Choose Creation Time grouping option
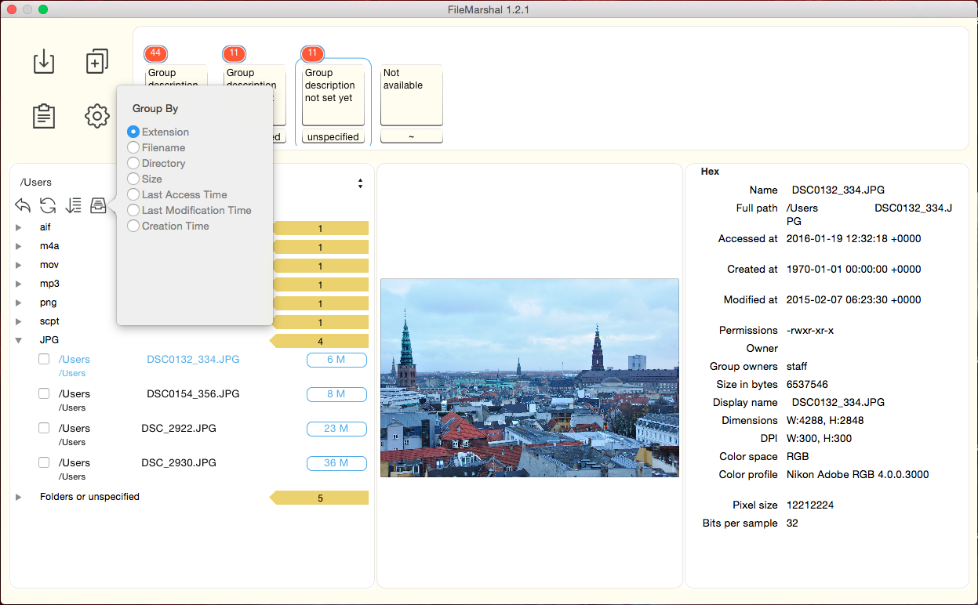This screenshot has height=605, width=978. tap(133, 226)
